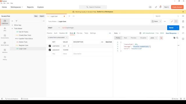The image size is (186, 104).
Task: Click the blue Send button
Action: [x=171, y=28]
